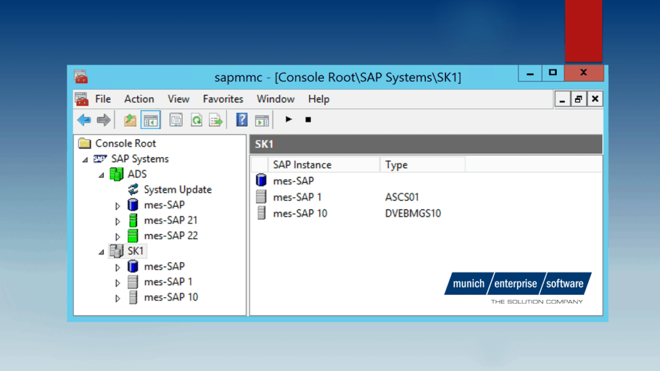This screenshot has height=371, width=660.
Task: Open Help via blue question mark icon
Action: [x=242, y=120]
